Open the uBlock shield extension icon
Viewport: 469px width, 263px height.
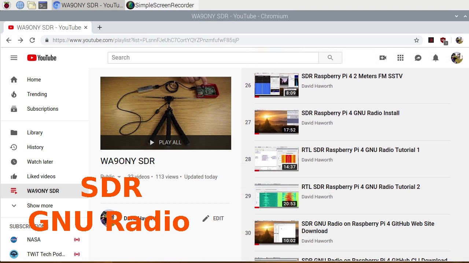coord(443,41)
